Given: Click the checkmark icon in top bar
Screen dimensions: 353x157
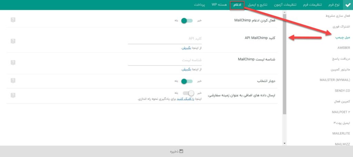Looking at the screenshot, I should coord(347,5).
